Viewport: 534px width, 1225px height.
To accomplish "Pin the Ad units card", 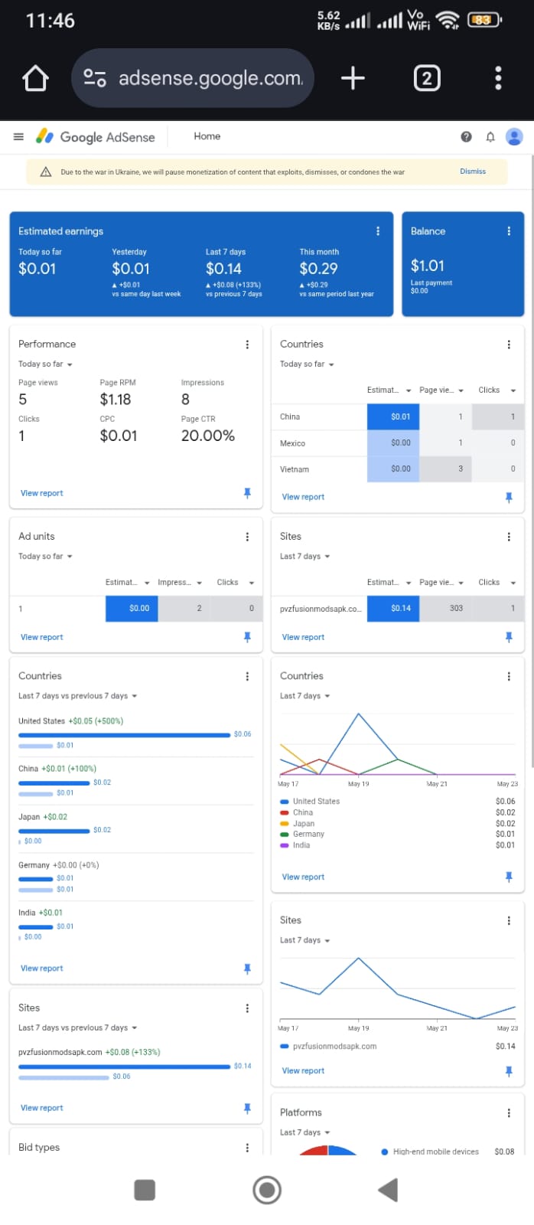I will pyautogui.click(x=247, y=637).
